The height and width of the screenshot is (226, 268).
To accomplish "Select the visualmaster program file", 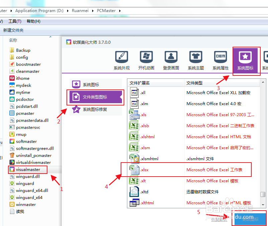I will (x=25, y=170).
